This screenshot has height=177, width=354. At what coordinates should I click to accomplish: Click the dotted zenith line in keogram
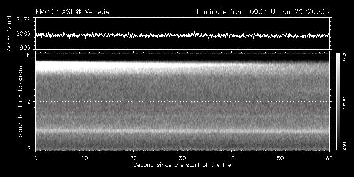tap(183, 101)
